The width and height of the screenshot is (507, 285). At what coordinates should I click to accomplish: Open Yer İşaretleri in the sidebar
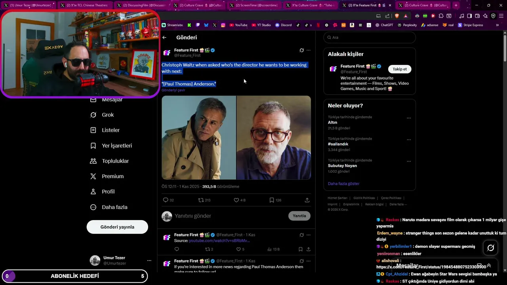(x=111, y=146)
